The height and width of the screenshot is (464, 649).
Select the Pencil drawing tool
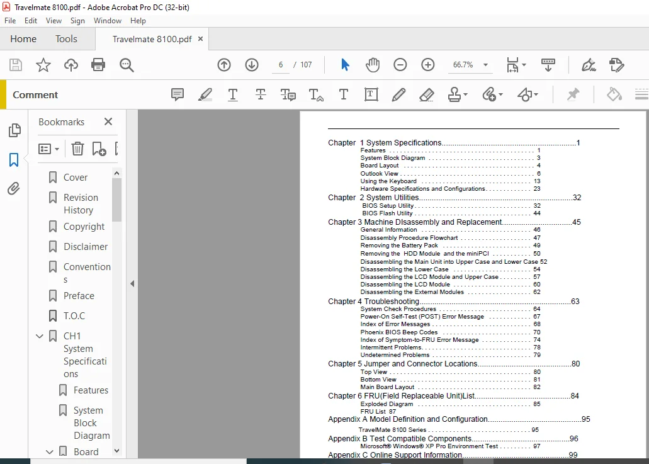coord(398,95)
